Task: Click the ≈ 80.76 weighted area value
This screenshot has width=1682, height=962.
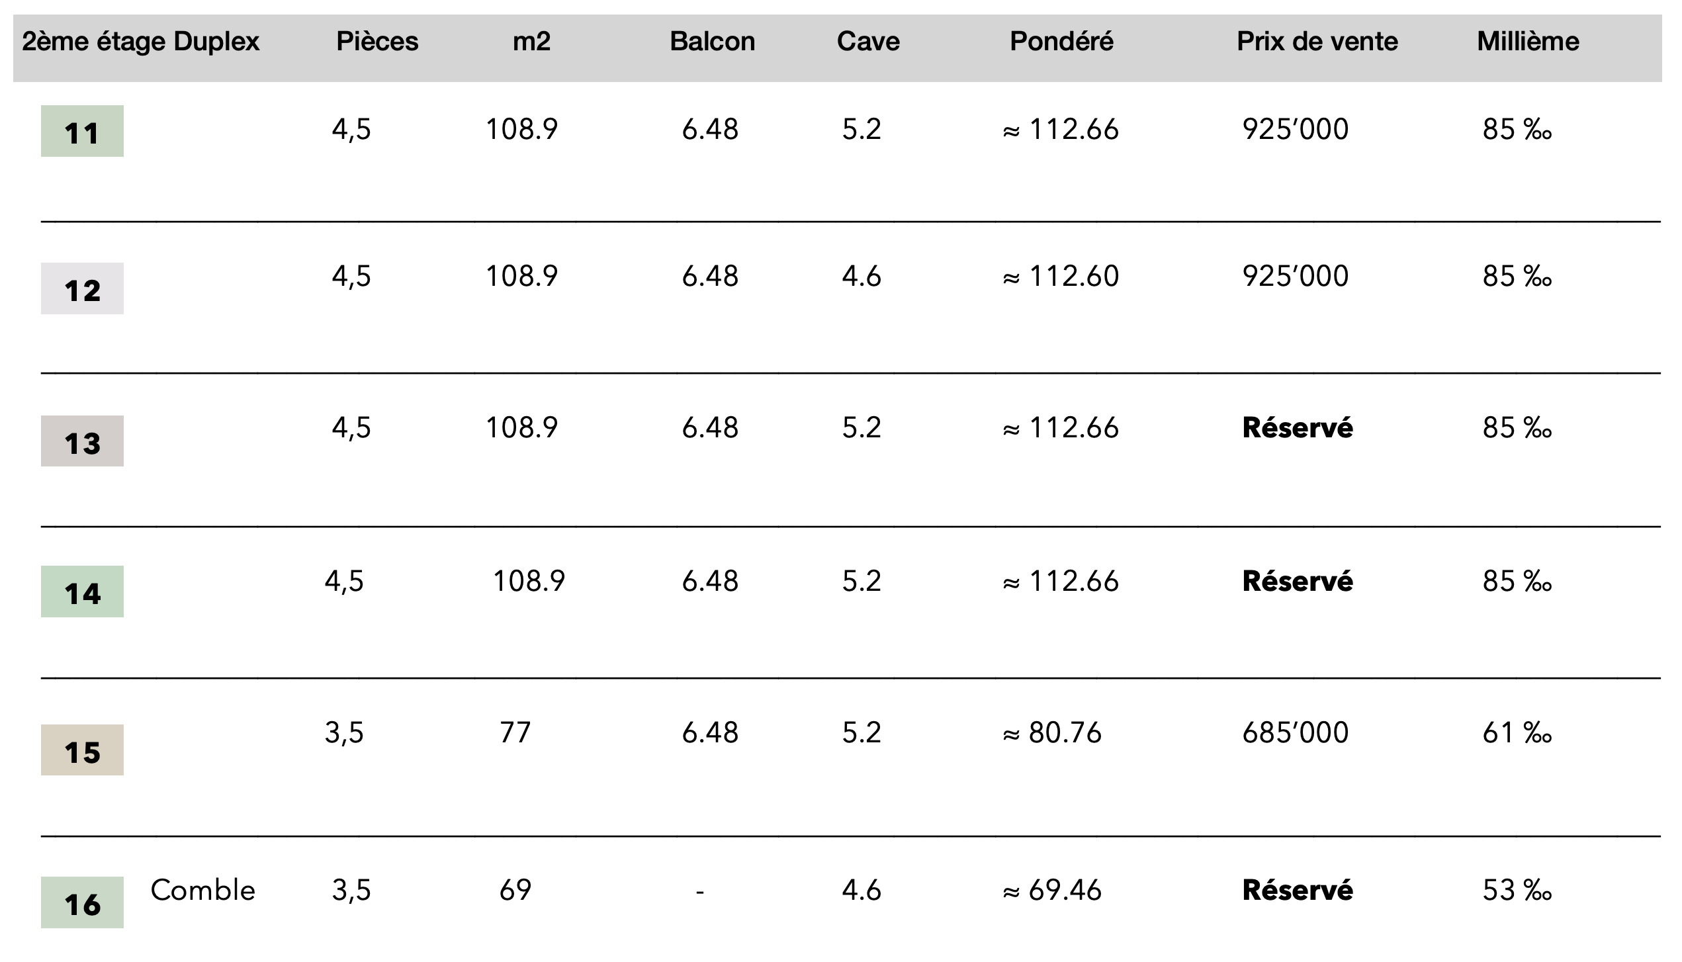Action: (1052, 733)
